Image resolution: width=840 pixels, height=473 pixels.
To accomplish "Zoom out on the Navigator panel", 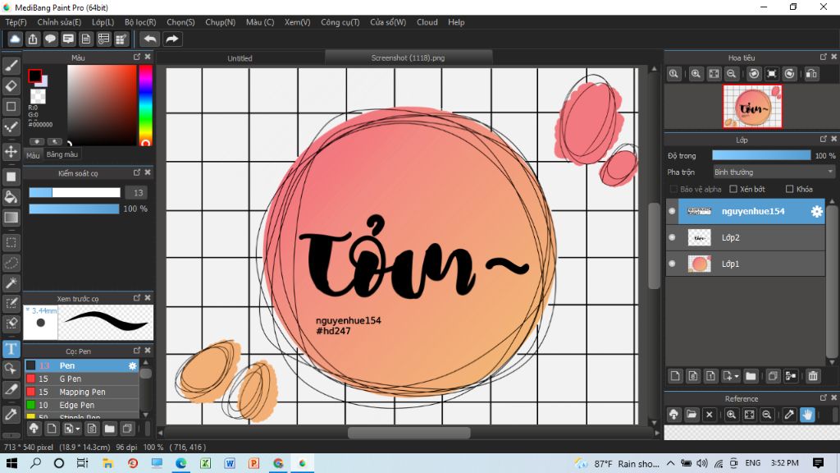I will click(x=731, y=74).
